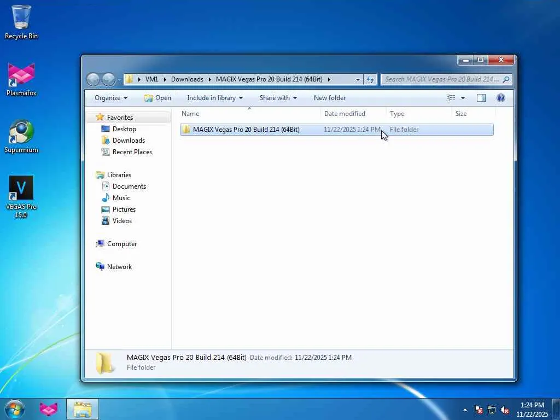
Task: Select the MAGIX Vegas Pro 20 folder row
Action: coord(336,129)
